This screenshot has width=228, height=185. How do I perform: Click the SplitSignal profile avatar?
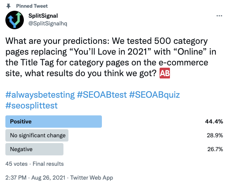(15, 20)
